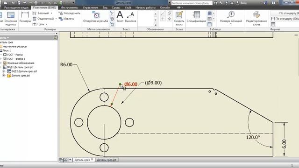Image resolution: width=299 pixels, height=168 pixels.
Task: Select ВИД1:Деталь срез.ipt in the browser tree
Action: pos(20,67)
